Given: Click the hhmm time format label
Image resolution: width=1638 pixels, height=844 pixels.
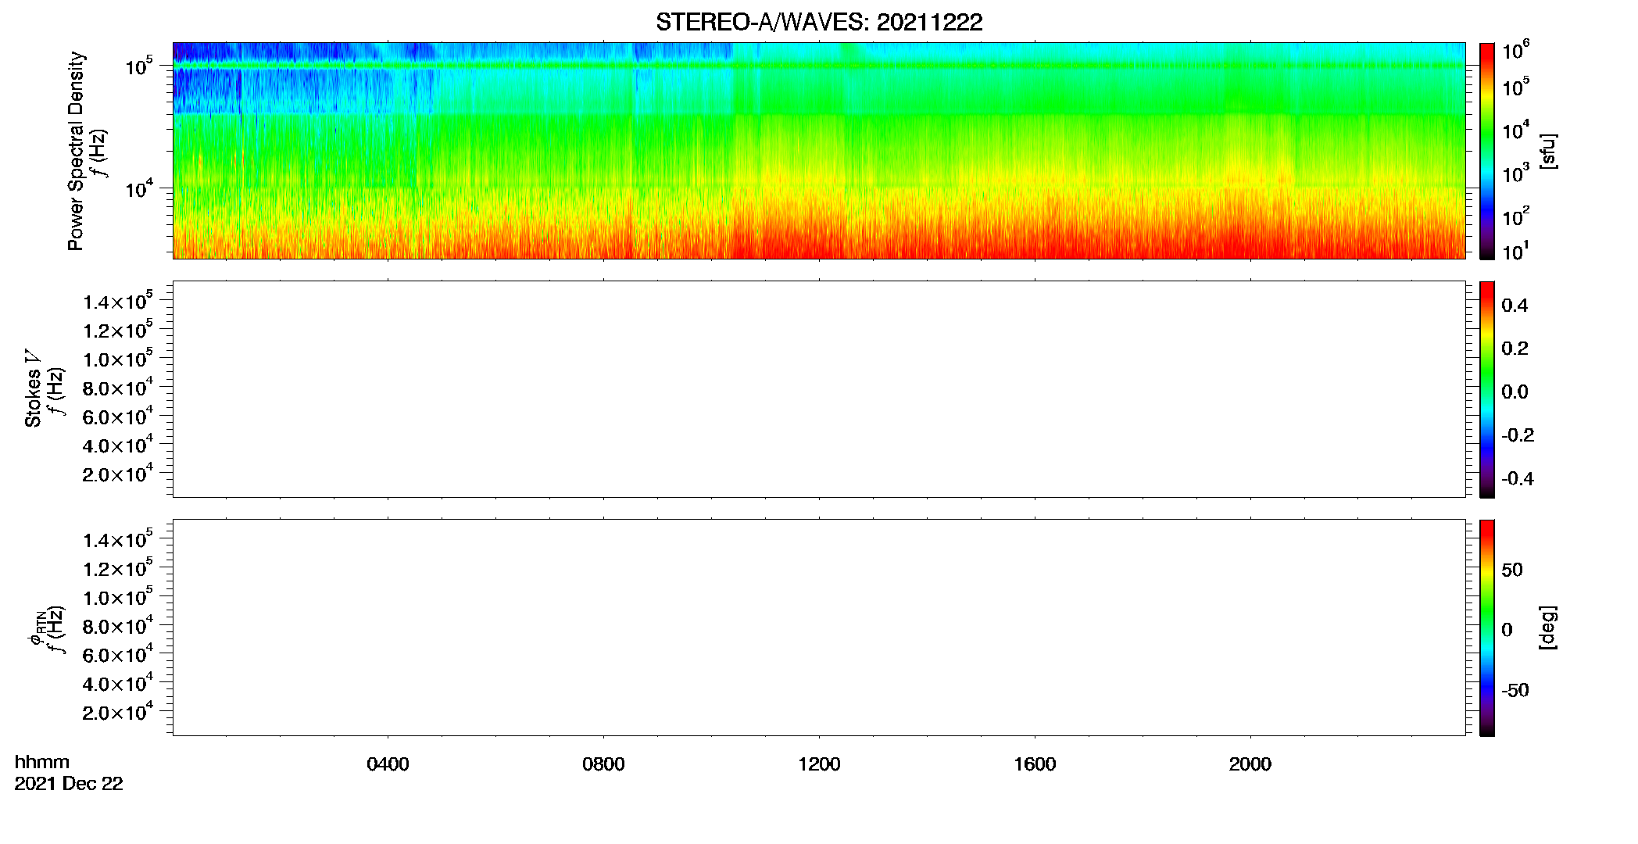Looking at the screenshot, I should point(42,763).
